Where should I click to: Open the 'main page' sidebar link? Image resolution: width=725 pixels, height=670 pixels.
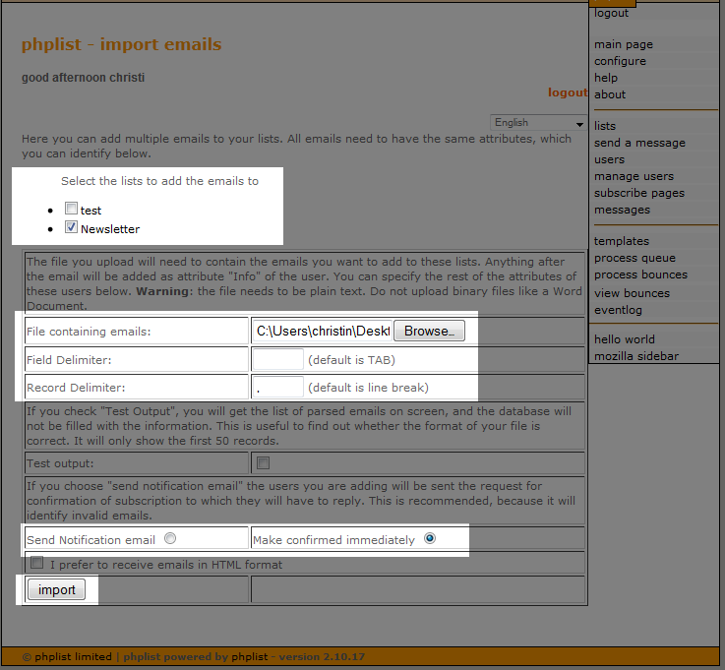coord(623,44)
